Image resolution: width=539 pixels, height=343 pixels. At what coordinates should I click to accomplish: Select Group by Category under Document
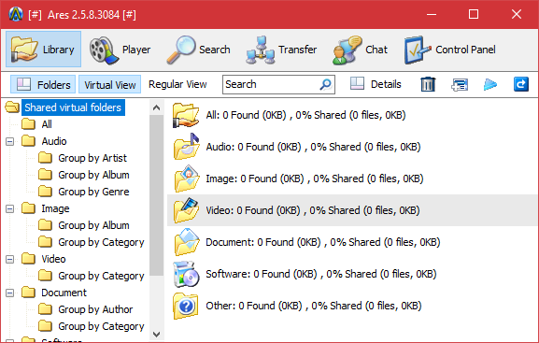tap(101, 326)
